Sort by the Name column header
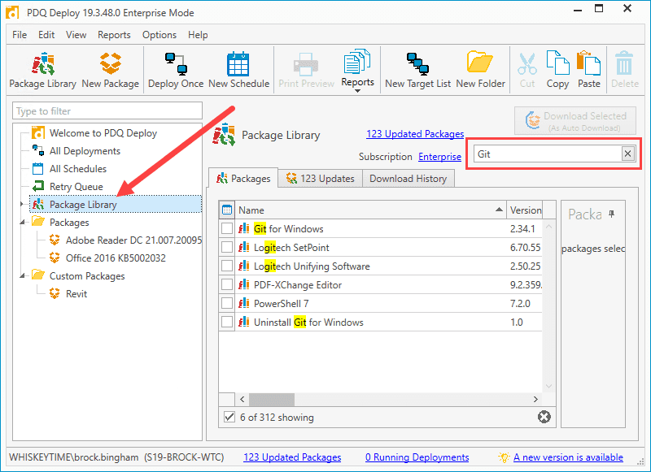This screenshot has width=651, height=472. [x=370, y=210]
